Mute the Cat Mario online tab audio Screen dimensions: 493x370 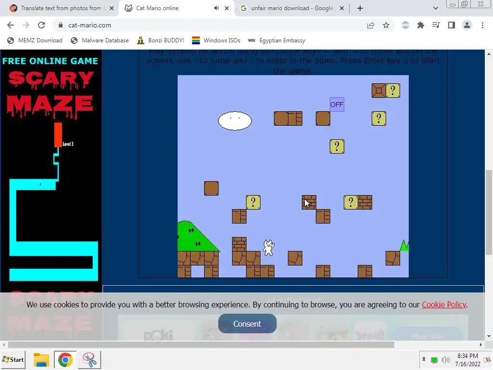tap(216, 8)
